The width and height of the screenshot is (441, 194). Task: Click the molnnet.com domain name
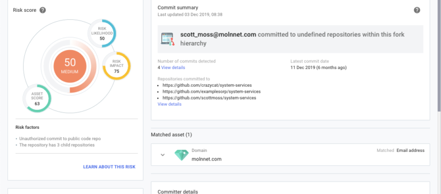207,159
